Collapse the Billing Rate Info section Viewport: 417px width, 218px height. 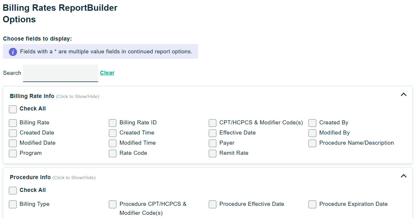(x=404, y=95)
